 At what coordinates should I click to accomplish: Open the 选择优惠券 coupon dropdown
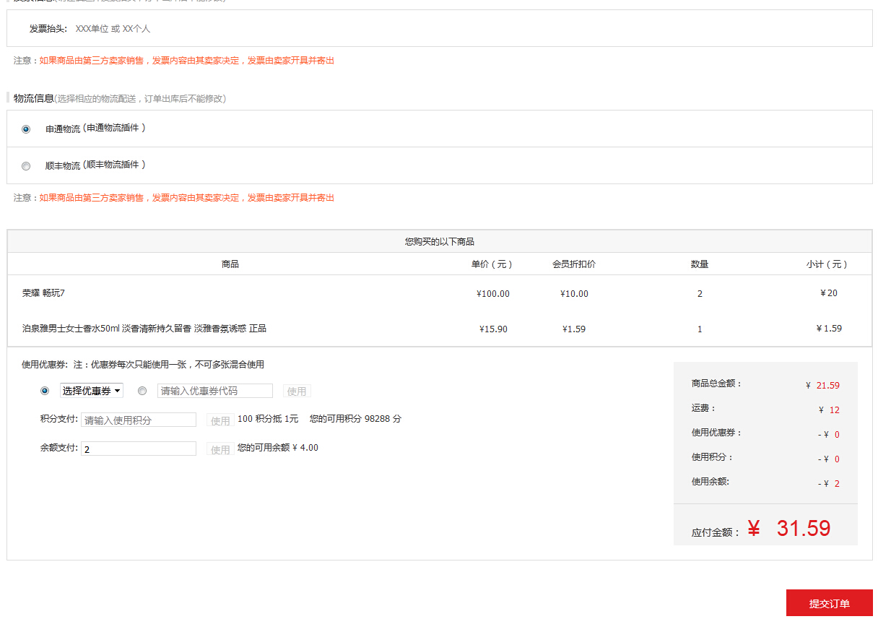click(x=92, y=391)
